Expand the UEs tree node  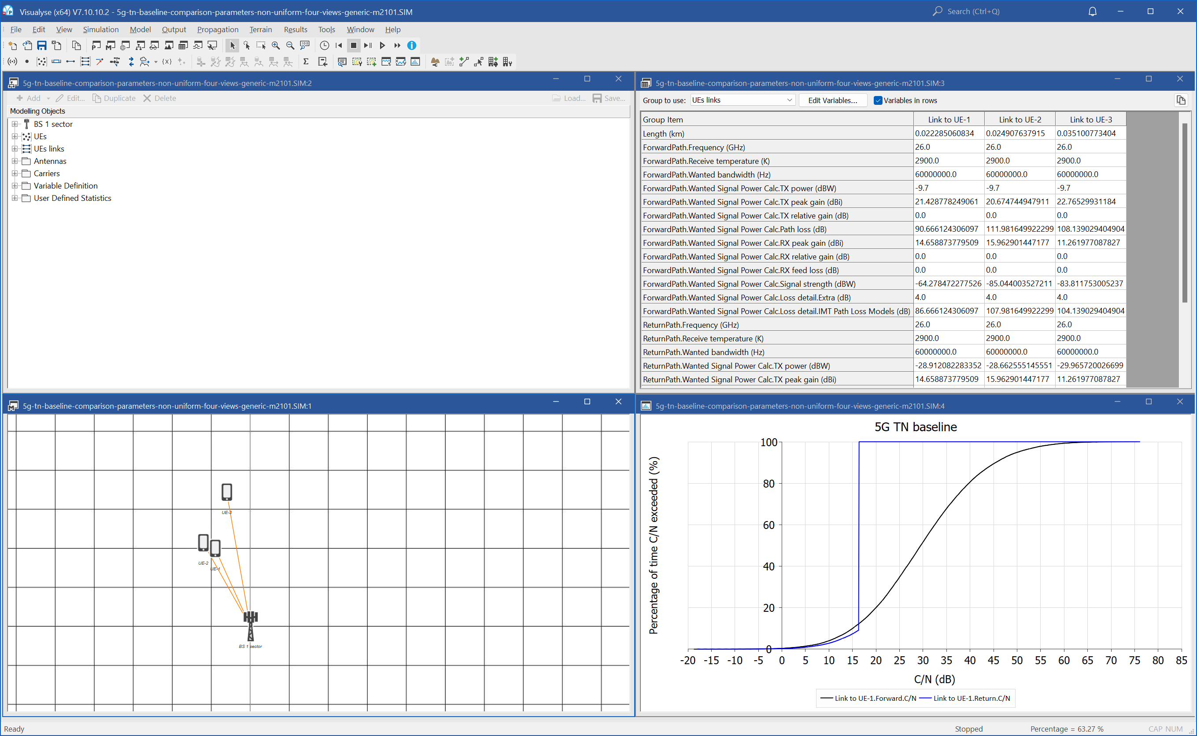pyautogui.click(x=15, y=136)
